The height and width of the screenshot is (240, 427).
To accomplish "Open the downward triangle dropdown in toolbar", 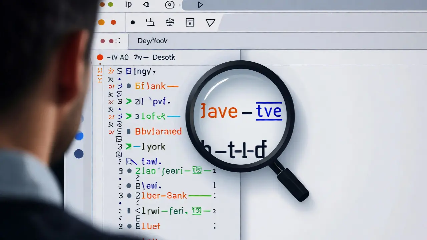I will 210,23.
